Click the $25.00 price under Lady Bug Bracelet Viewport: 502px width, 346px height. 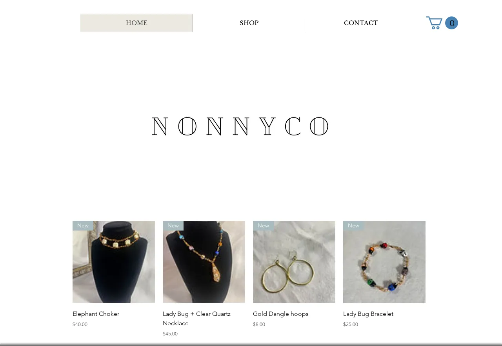click(351, 324)
